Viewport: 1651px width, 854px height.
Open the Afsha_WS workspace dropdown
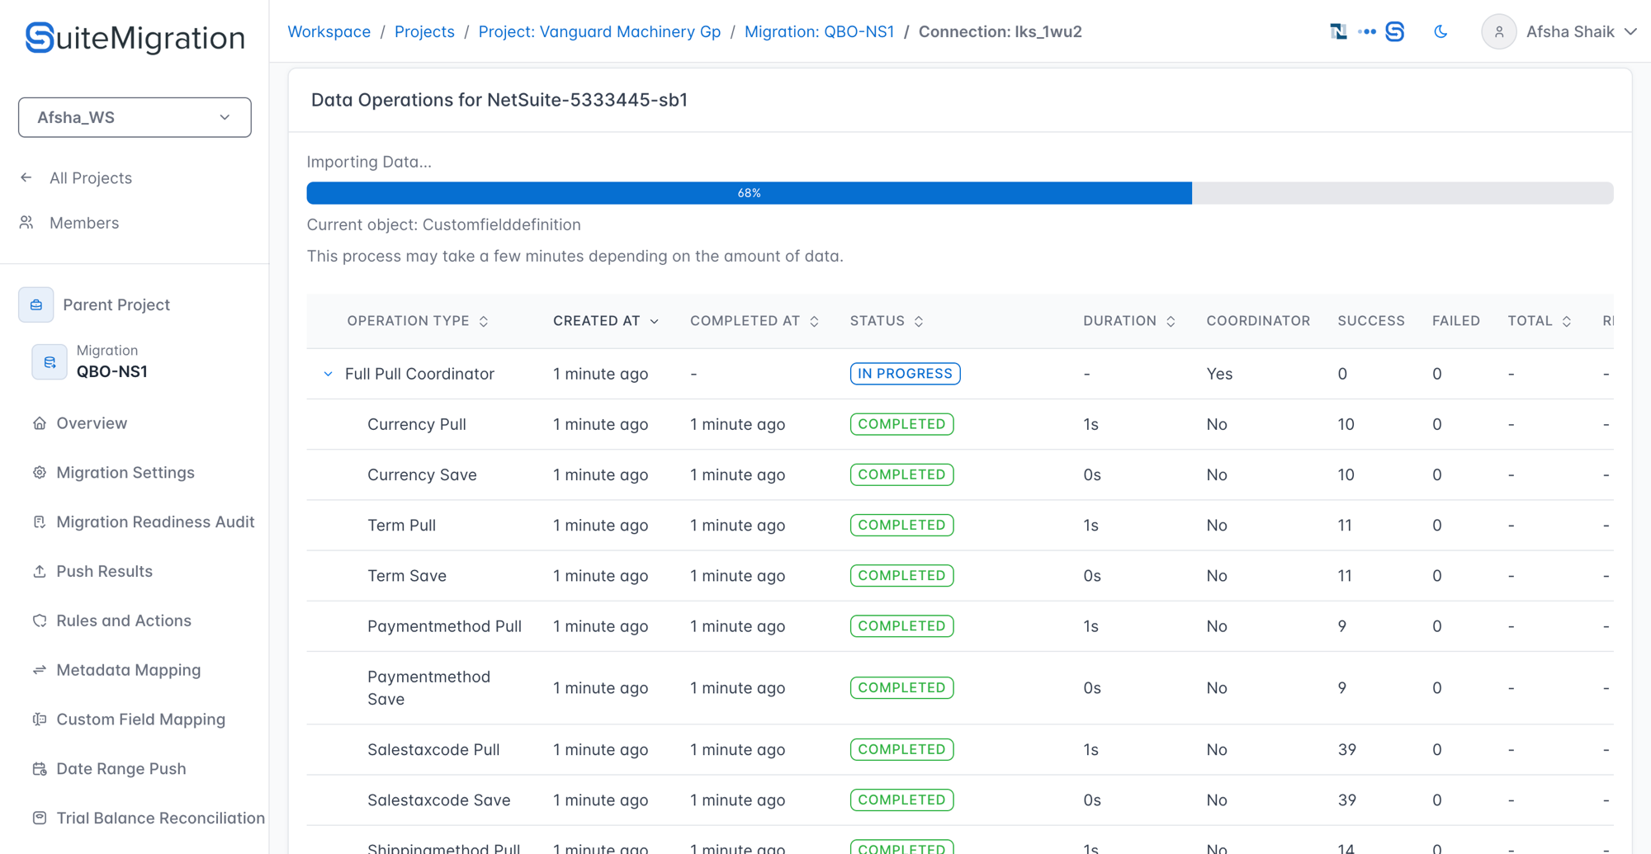[x=135, y=117]
